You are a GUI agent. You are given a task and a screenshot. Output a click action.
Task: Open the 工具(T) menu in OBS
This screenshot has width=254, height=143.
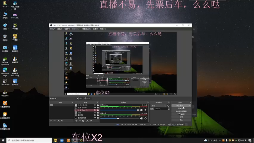coord(96,29)
